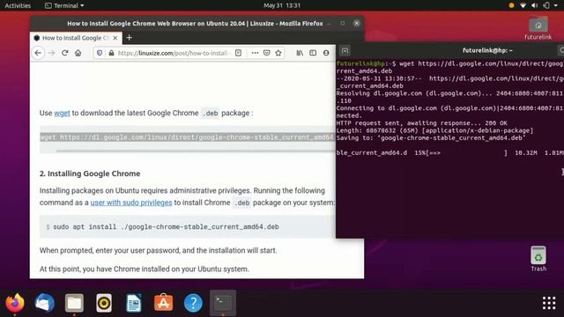The image size is (564, 317).
Task: Show Applications grid
Action: [549, 303]
